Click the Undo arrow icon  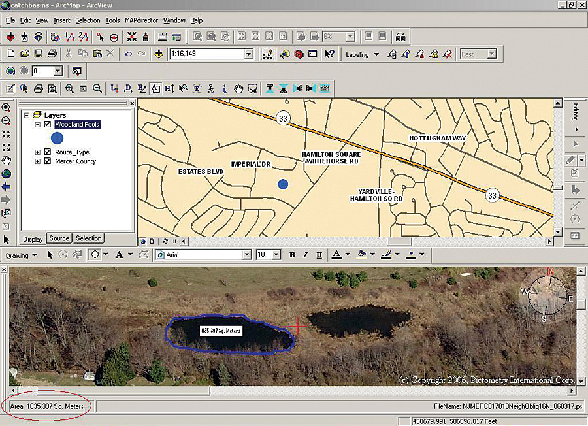click(128, 54)
